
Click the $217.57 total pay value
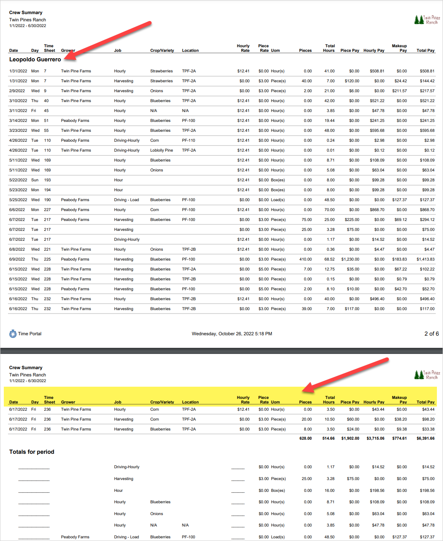pos(427,91)
